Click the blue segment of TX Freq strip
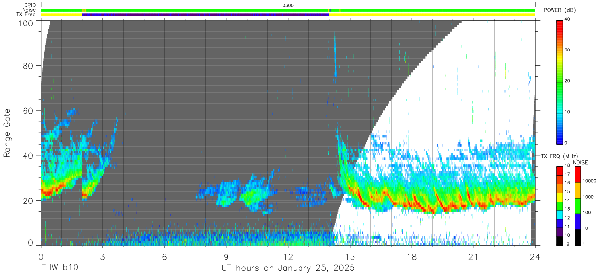 point(206,15)
